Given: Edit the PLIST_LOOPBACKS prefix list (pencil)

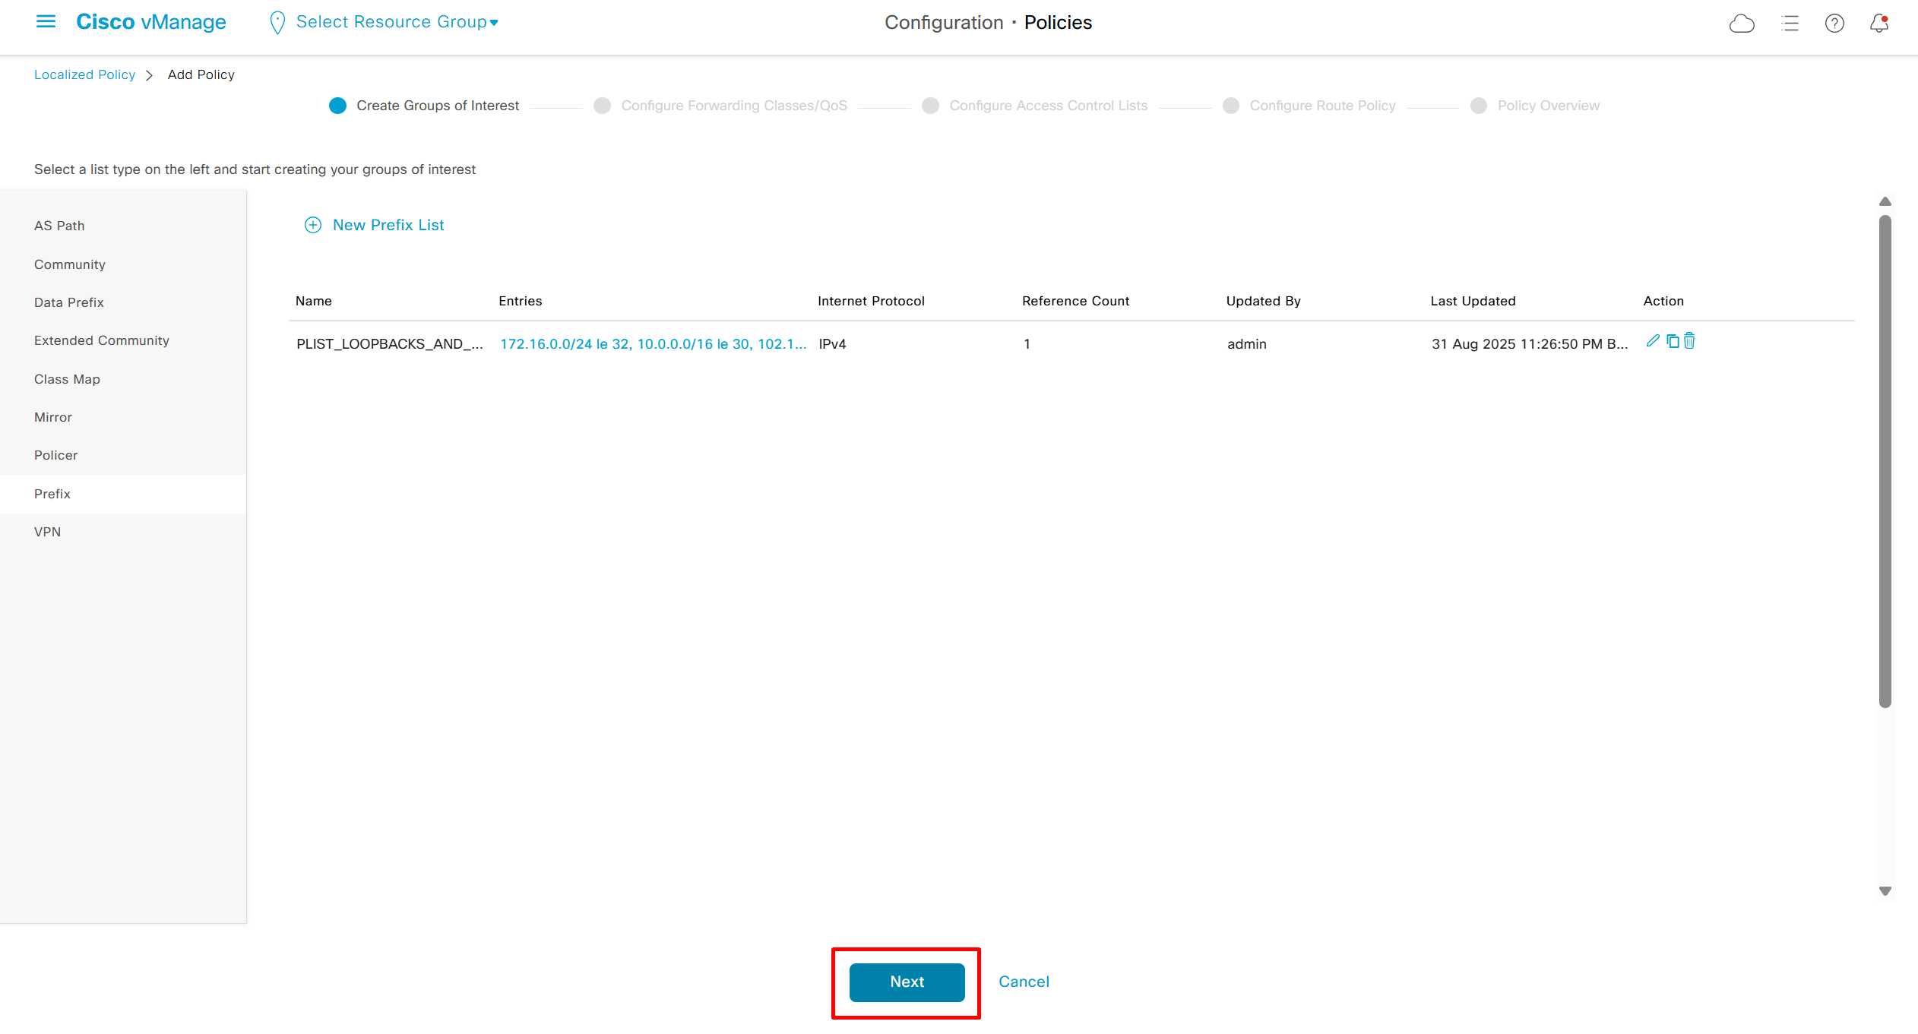Looking at the screenshot, I should [1652, 341].
